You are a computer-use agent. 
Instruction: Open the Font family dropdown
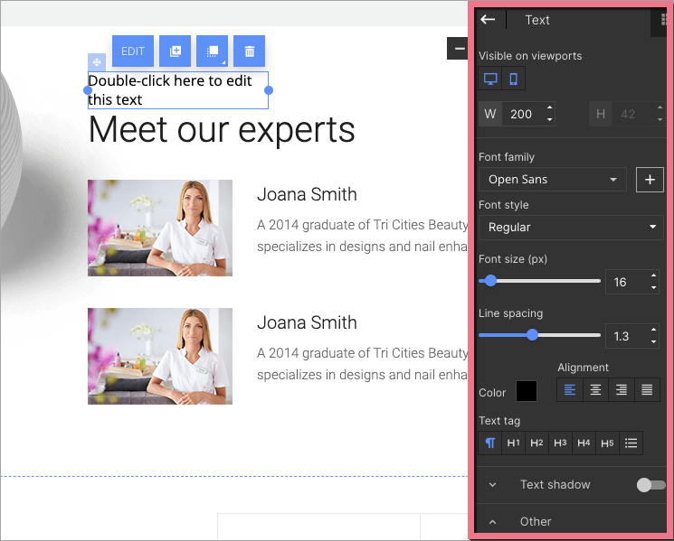click(552, 179)
